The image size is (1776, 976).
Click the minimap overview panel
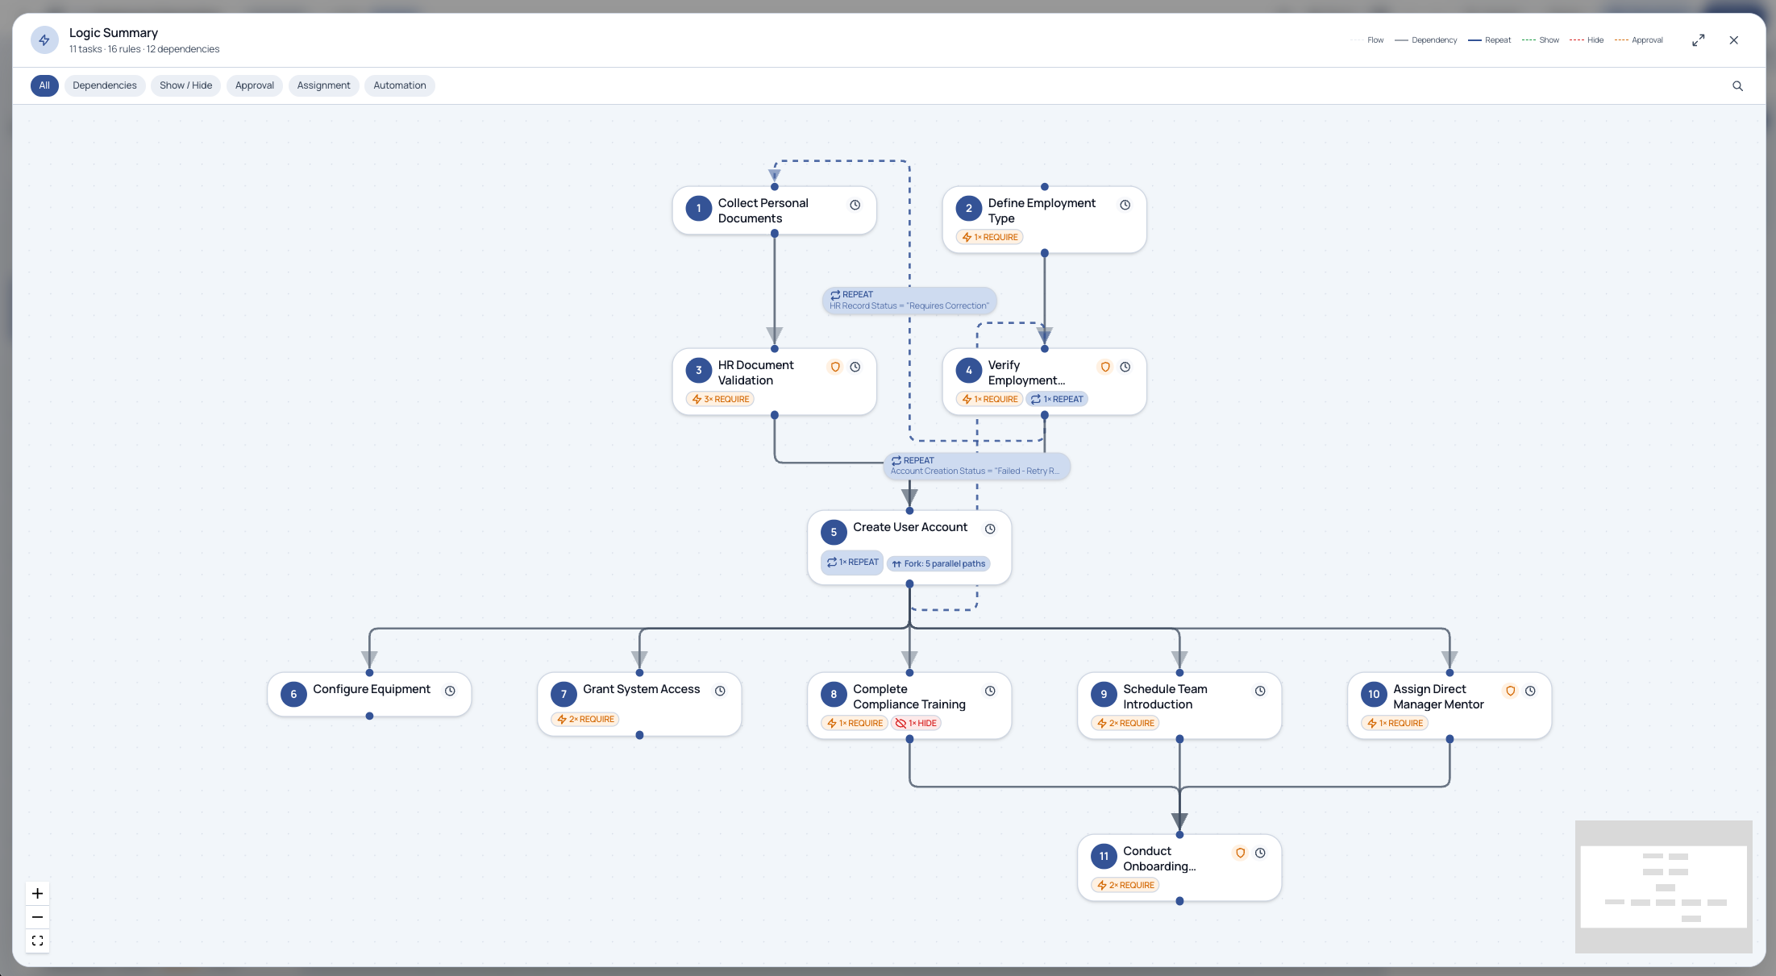click(x=1663, y=886)
